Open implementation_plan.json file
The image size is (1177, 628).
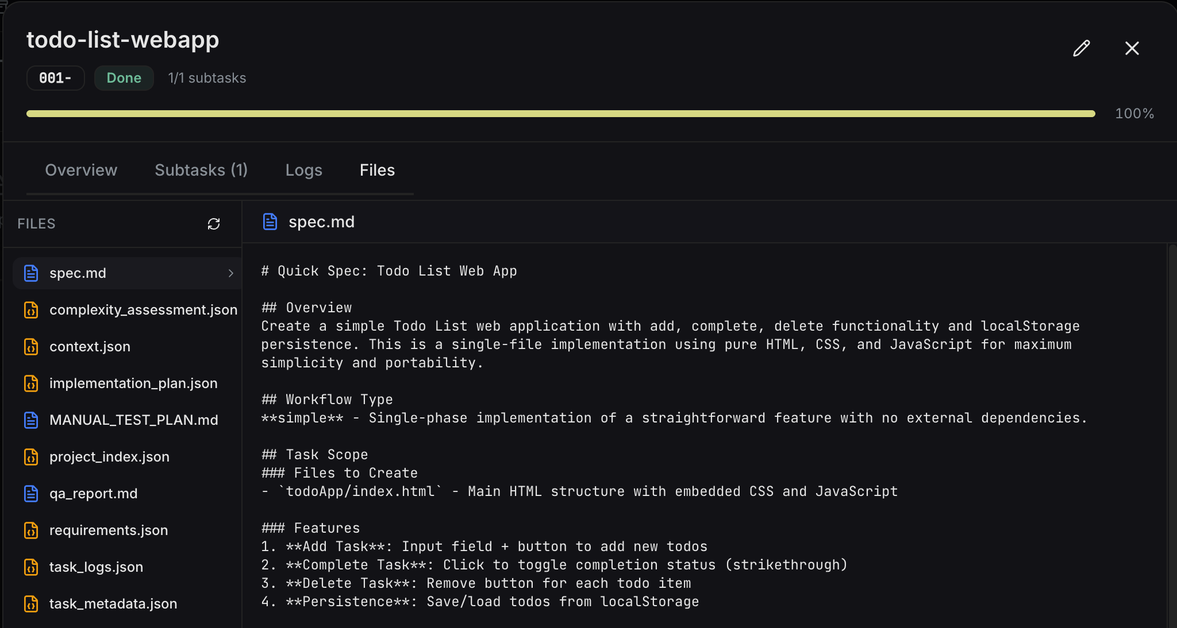point(133,383)
